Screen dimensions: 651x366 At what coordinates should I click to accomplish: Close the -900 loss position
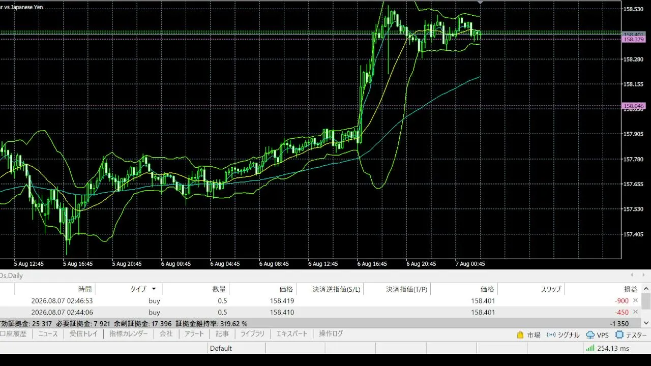pyautogui.click(x=635, y=300)
